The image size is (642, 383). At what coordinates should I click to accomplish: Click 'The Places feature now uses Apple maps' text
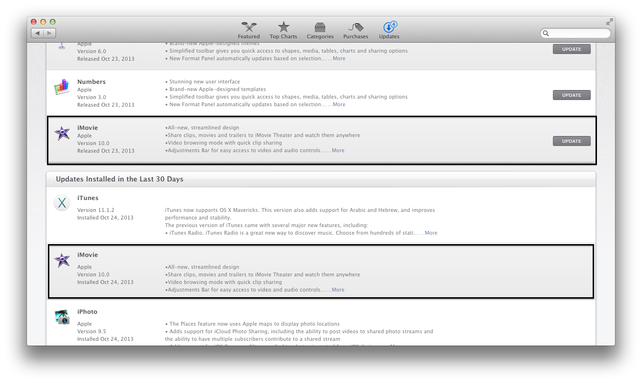[x=254, y=324]
